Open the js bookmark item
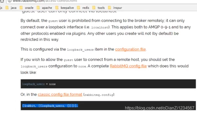 1,8
